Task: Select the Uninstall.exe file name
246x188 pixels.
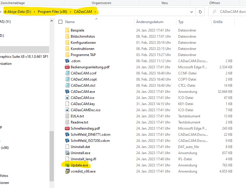Action: [x=80, y=153]
